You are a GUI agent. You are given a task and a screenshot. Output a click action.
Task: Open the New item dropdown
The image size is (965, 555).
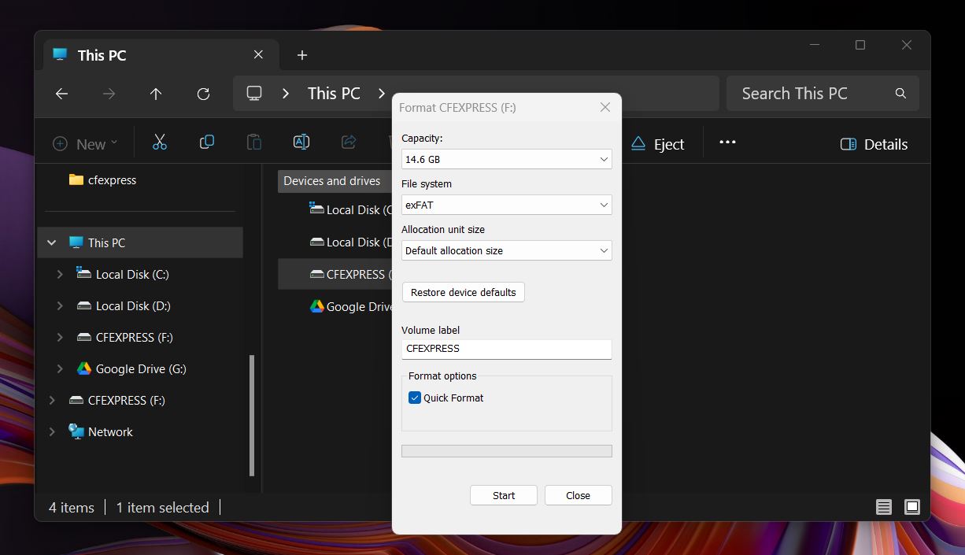[x=85, y=143]
